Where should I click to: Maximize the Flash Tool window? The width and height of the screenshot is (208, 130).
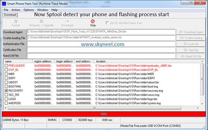191,3
